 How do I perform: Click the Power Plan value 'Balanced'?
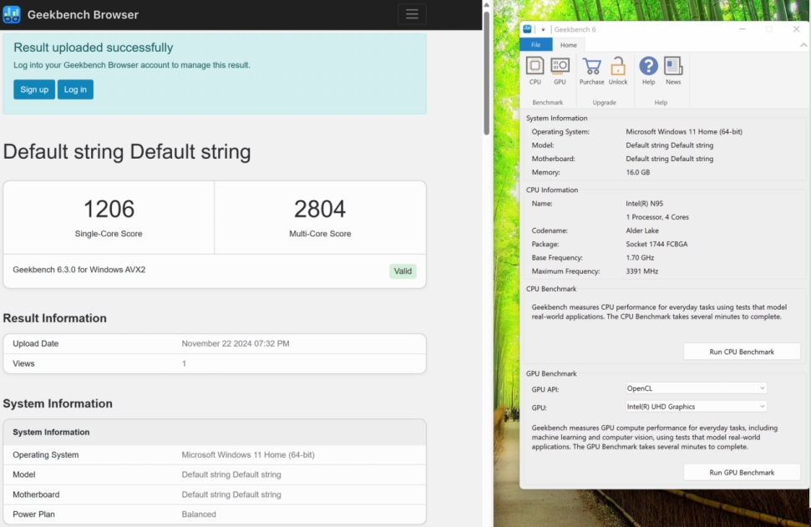pyautogui.click(x=199, y=514)
